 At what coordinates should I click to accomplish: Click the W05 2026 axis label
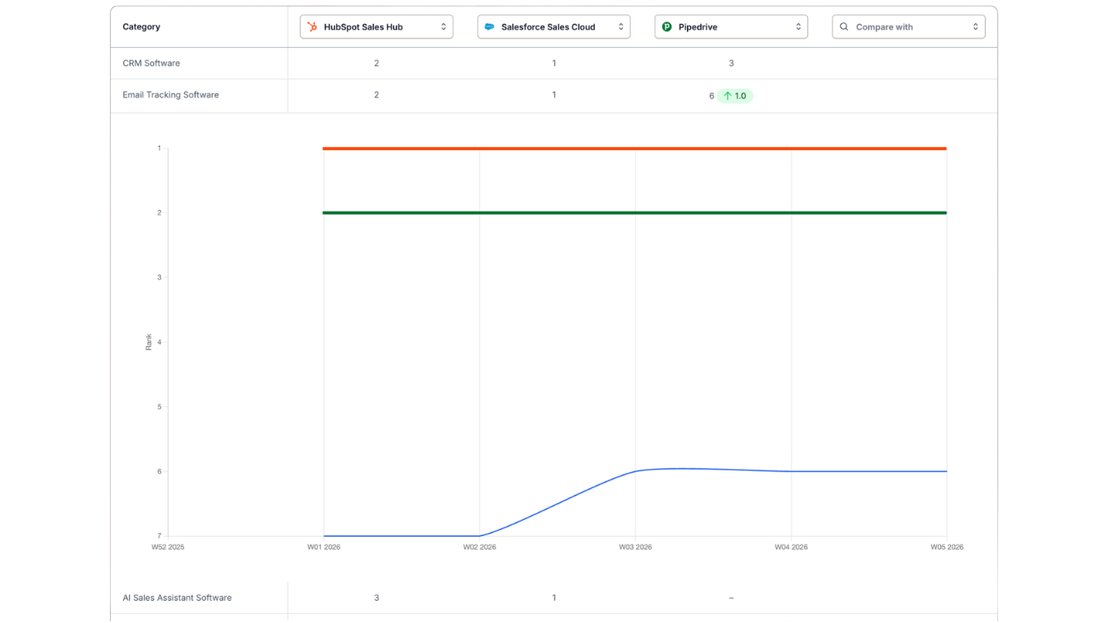coord(947,548)
